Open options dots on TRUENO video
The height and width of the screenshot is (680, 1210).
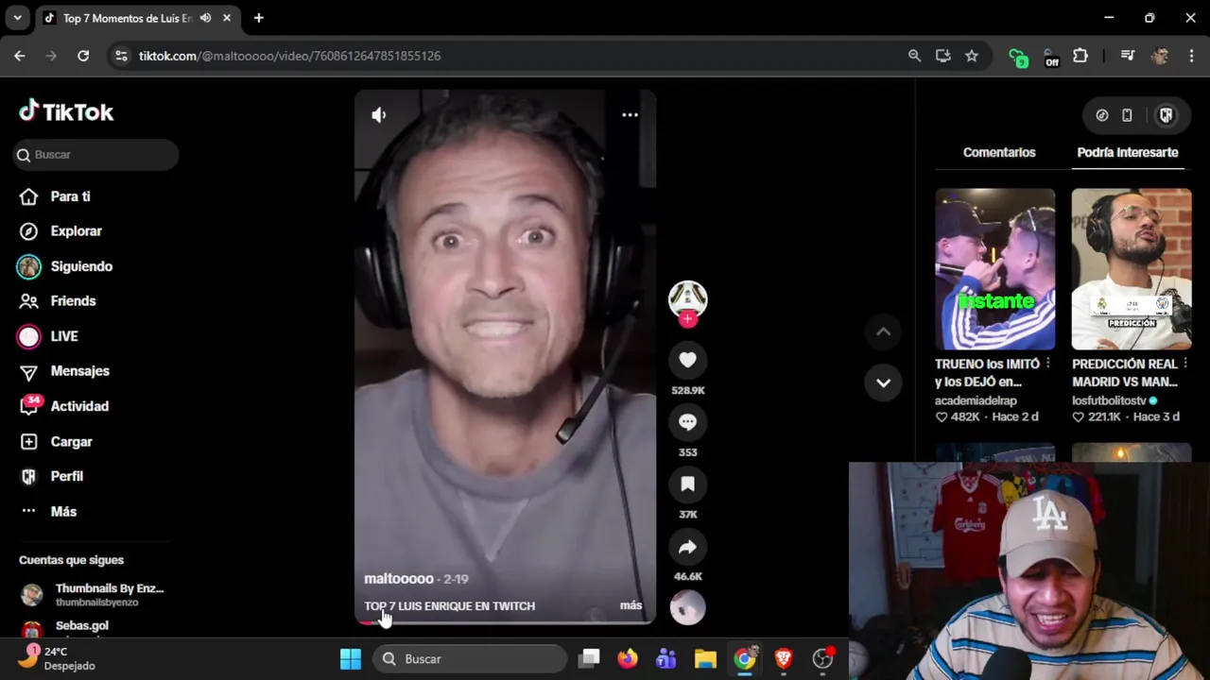coord(1048,364)
